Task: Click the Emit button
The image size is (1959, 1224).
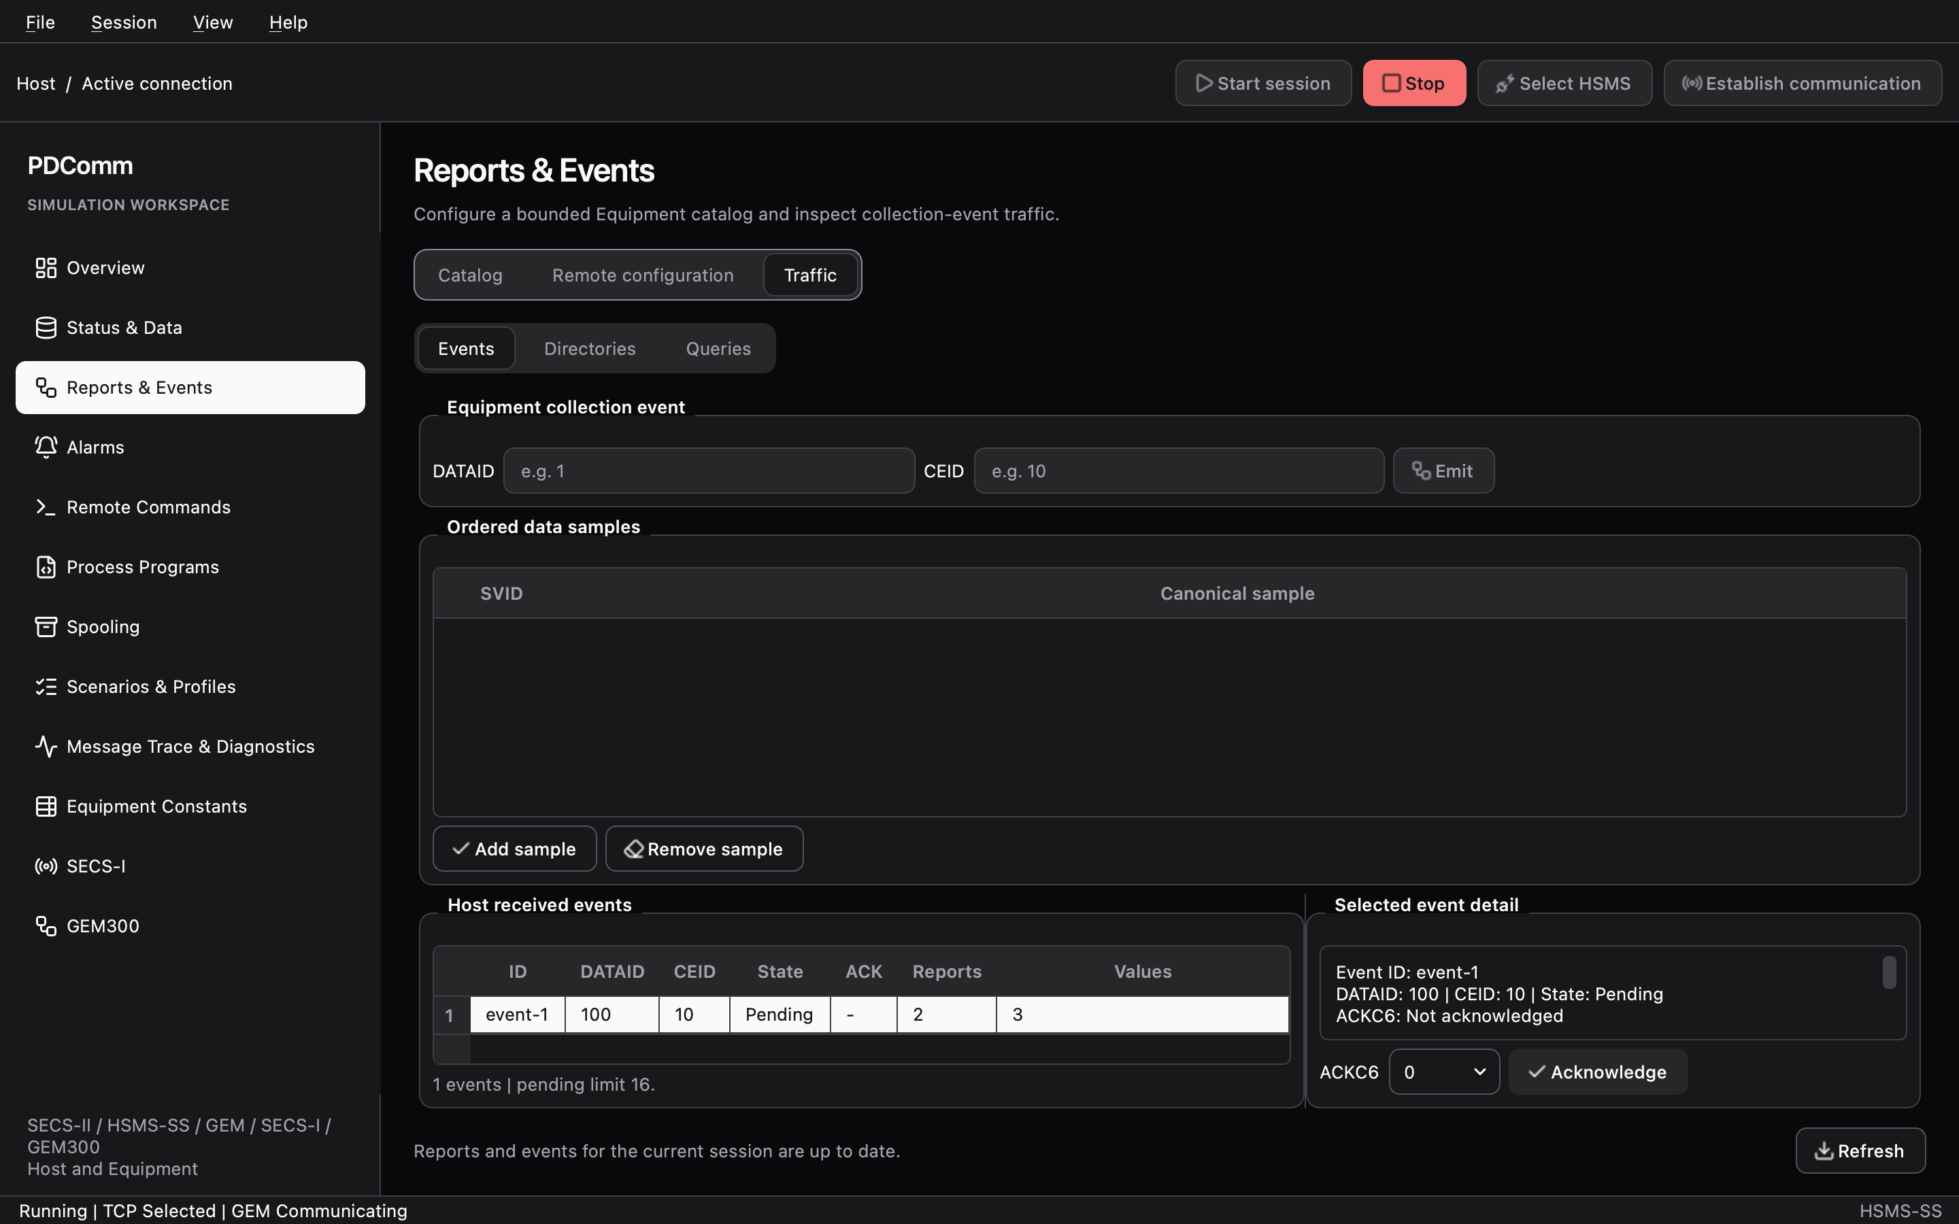Action: pos(1443,471)
